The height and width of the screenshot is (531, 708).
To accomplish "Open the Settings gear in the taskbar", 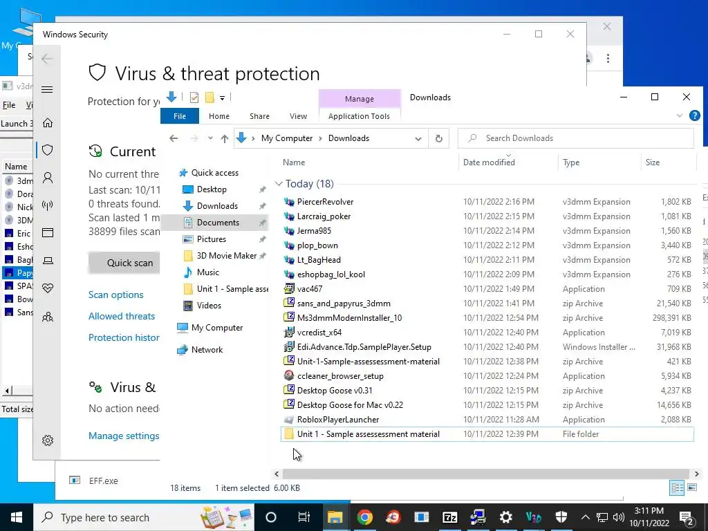I will (505, 517).
